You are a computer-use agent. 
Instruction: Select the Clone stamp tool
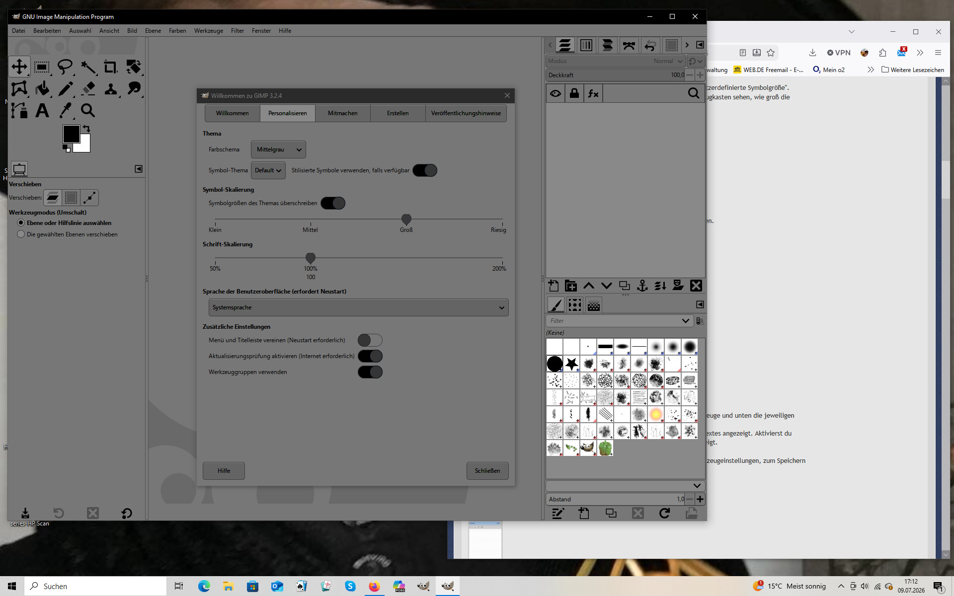tap(111, 88)
